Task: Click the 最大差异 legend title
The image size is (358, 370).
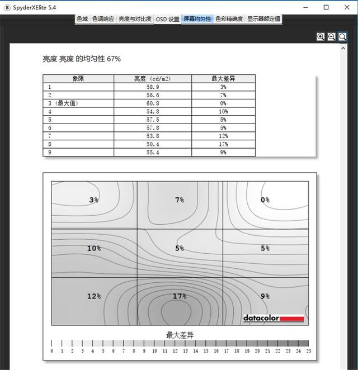Action: [x=180, y=335]
